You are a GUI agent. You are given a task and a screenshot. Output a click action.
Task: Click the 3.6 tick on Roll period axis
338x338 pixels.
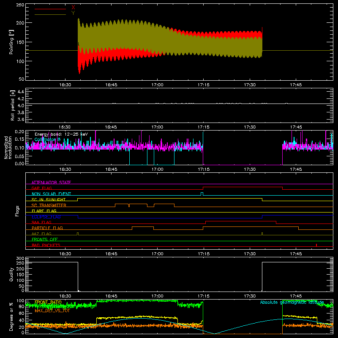click(21, 119)
